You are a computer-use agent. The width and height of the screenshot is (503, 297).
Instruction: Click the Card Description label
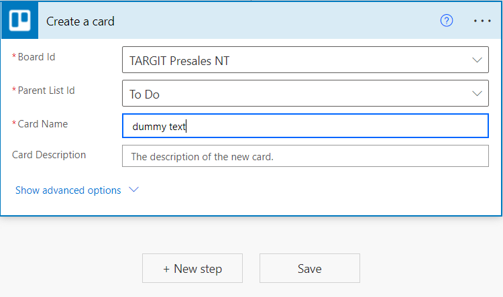(x=49, y=155)
